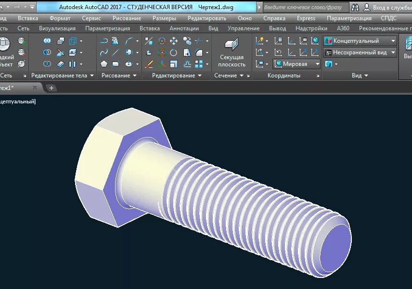Select the Presspull tool
The height and width of the screenshot is (289, 412).
(x=73, y=52)
